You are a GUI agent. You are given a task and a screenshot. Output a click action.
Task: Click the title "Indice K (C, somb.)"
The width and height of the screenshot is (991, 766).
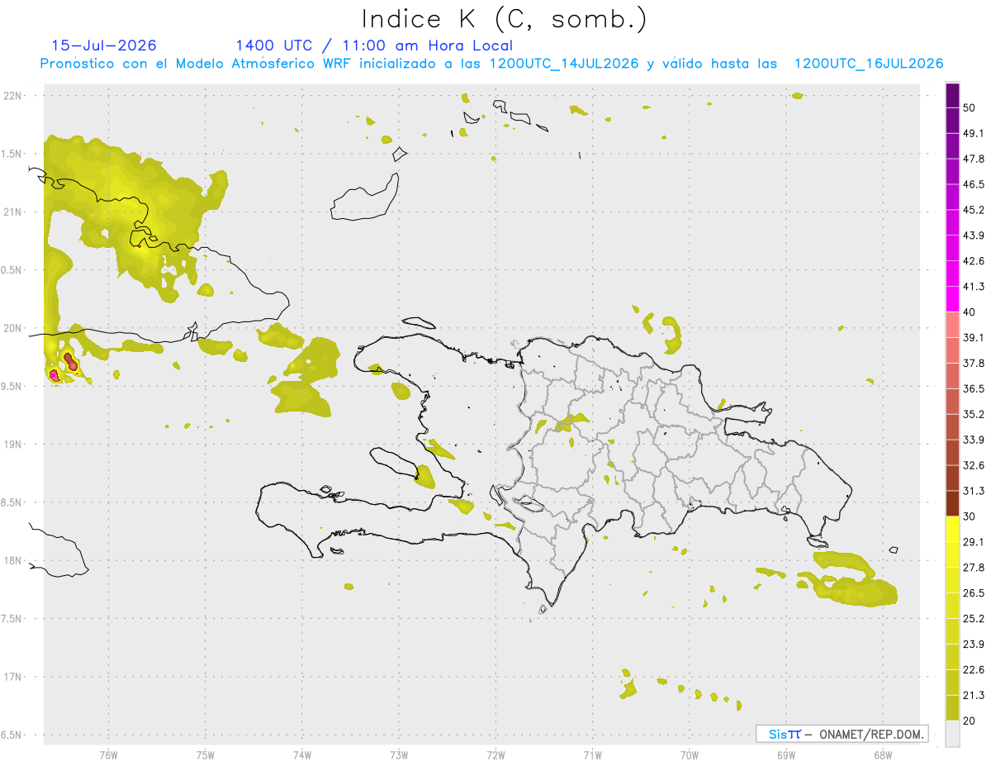pyautogui.click(x=504, y=18)
